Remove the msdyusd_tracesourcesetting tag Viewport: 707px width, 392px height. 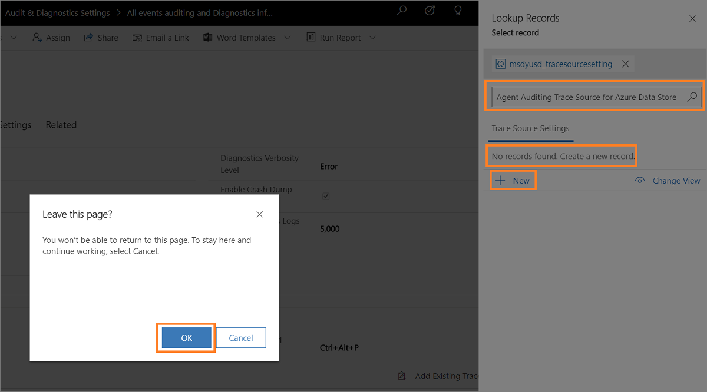point(626,64)
